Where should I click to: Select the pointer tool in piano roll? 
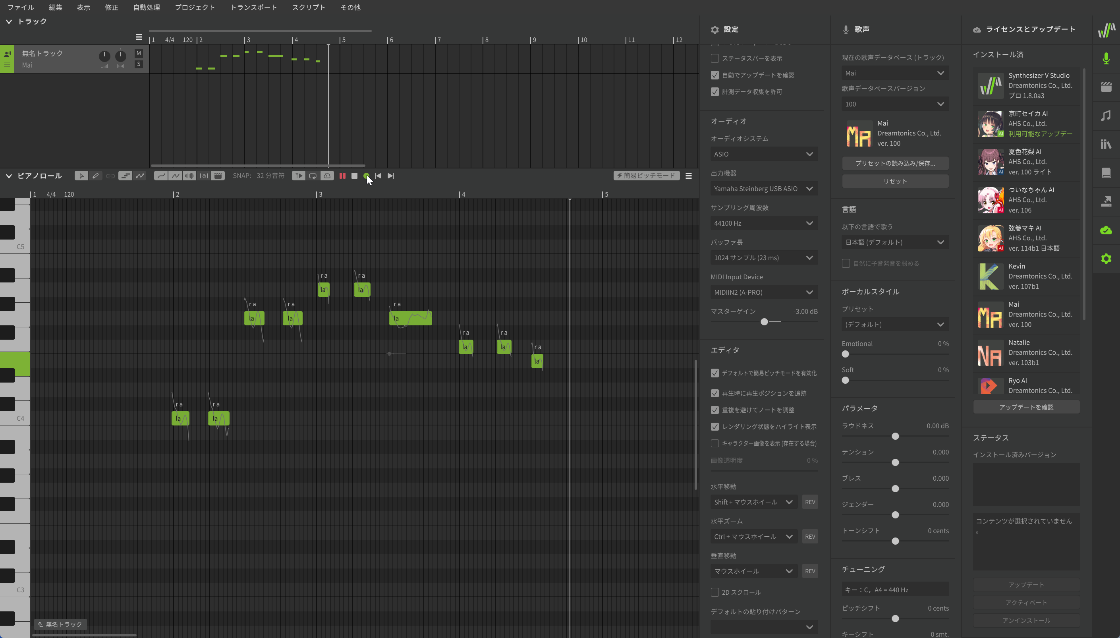(x=81, y=176)
